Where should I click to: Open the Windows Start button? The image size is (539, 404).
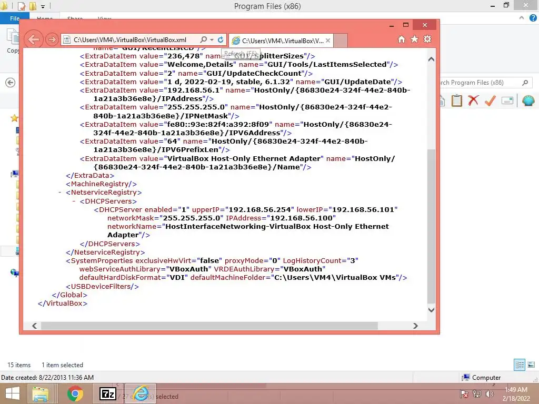[x=13, y=393]
